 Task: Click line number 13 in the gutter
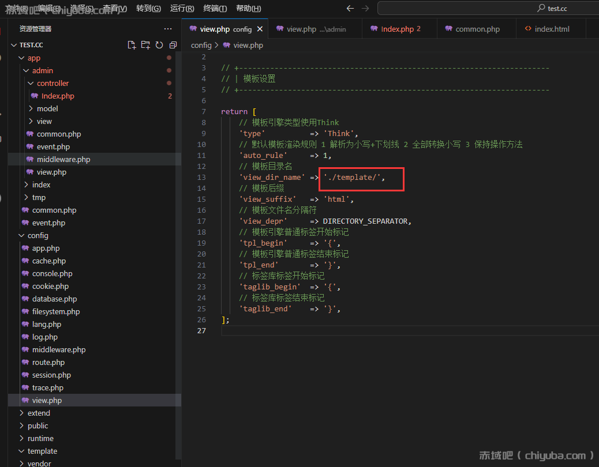point(201,178)
